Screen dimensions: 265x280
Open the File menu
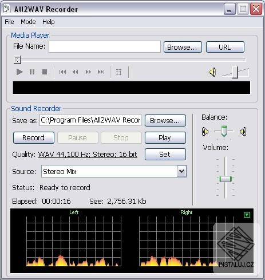(x=9, y=22)
